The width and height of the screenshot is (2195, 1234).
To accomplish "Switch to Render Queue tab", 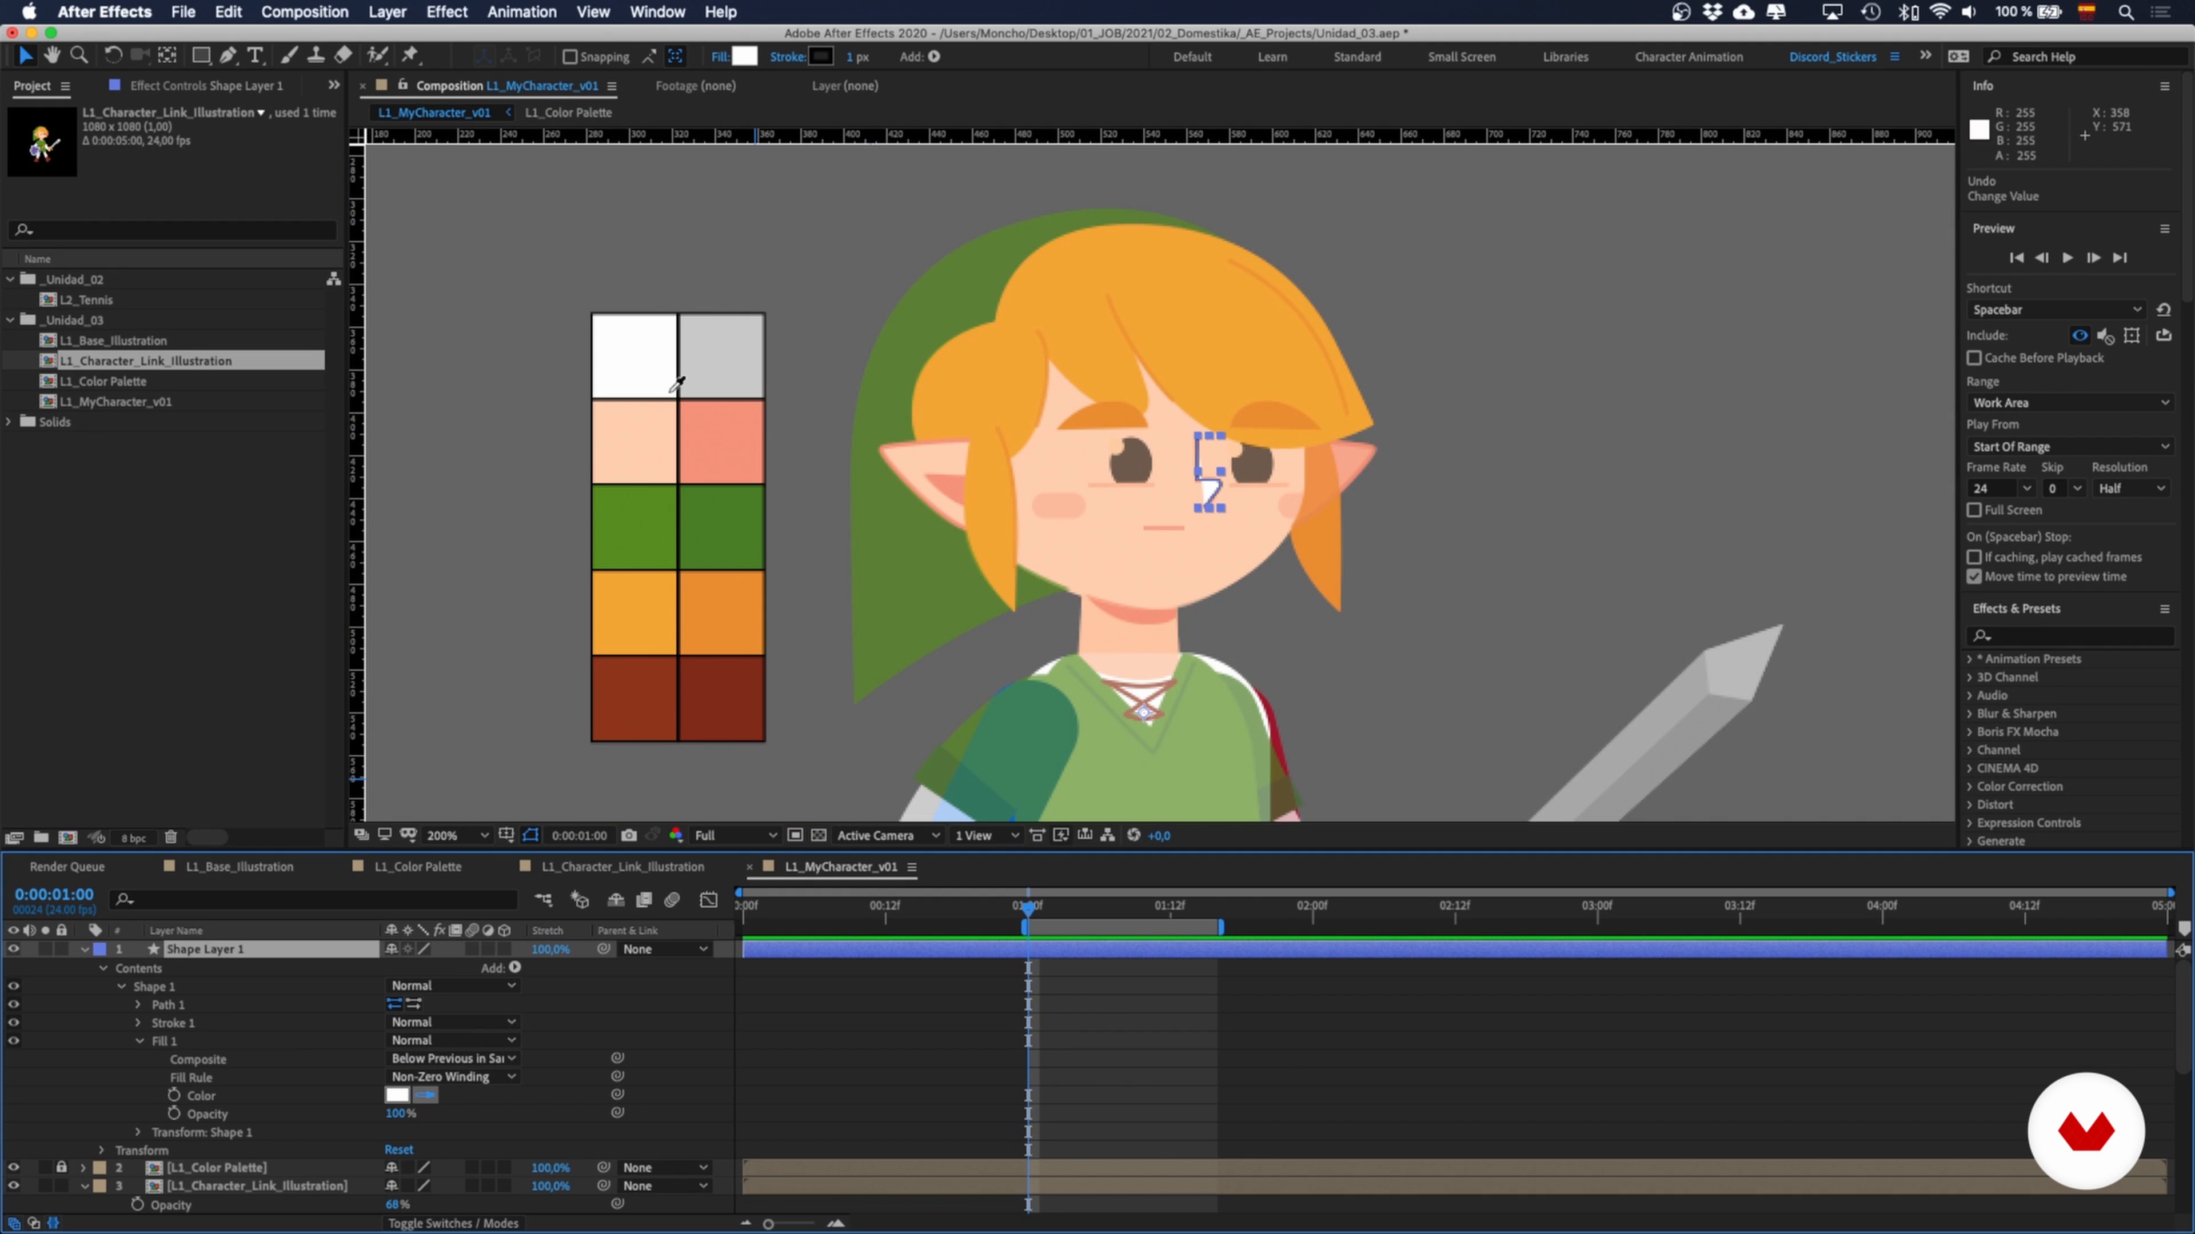I will pyautogui.click(x=67, y=867).
